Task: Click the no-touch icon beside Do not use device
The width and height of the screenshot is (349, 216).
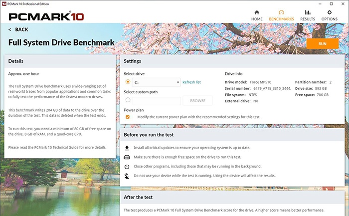Action: click(127, 176)
